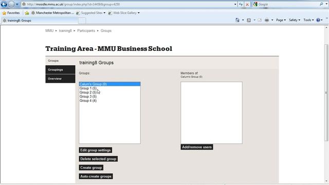This screenshot has height=185, width=329.
Task: Click the Print icon
Action: (x=267, y=20)
